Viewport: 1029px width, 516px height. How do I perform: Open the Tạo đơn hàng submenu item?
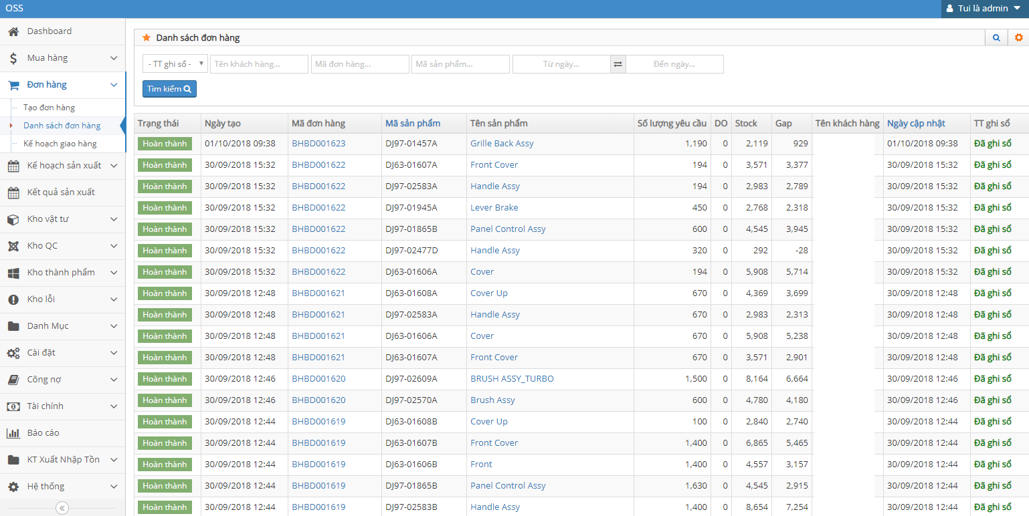tap(49, 108)
